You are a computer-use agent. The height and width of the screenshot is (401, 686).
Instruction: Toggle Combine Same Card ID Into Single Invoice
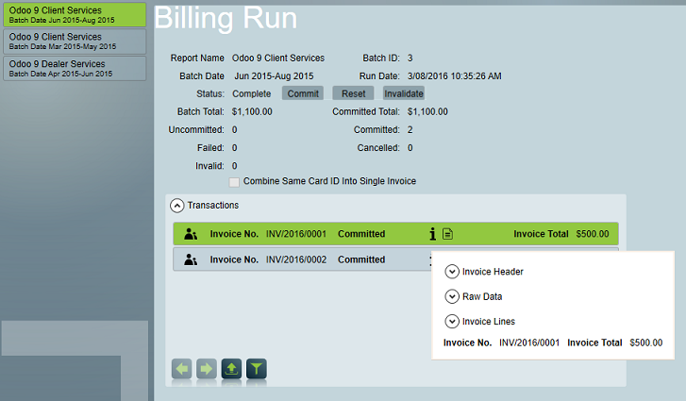click(234, 182)
